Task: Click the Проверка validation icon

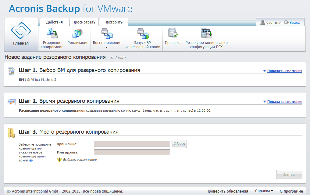Action: point(173,33)
